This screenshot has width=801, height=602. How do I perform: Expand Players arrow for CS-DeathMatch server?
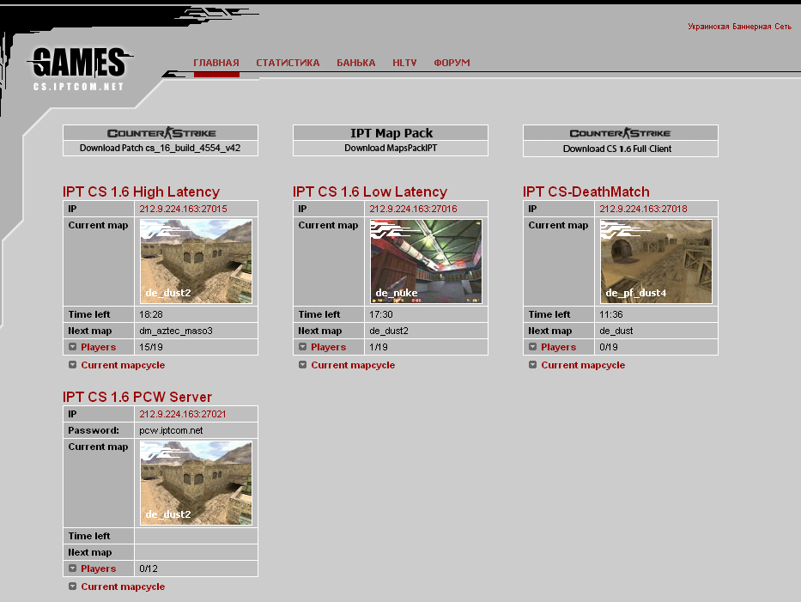[x=533, y=347]
